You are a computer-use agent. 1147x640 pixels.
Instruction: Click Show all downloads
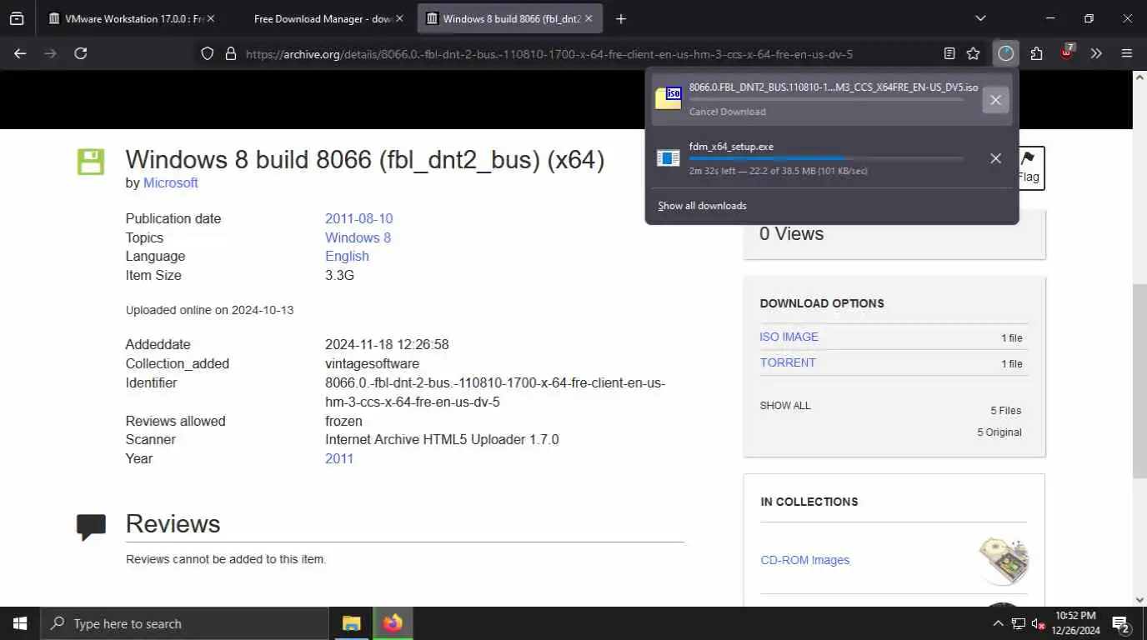pyautogui.click(x=702, y=206)
